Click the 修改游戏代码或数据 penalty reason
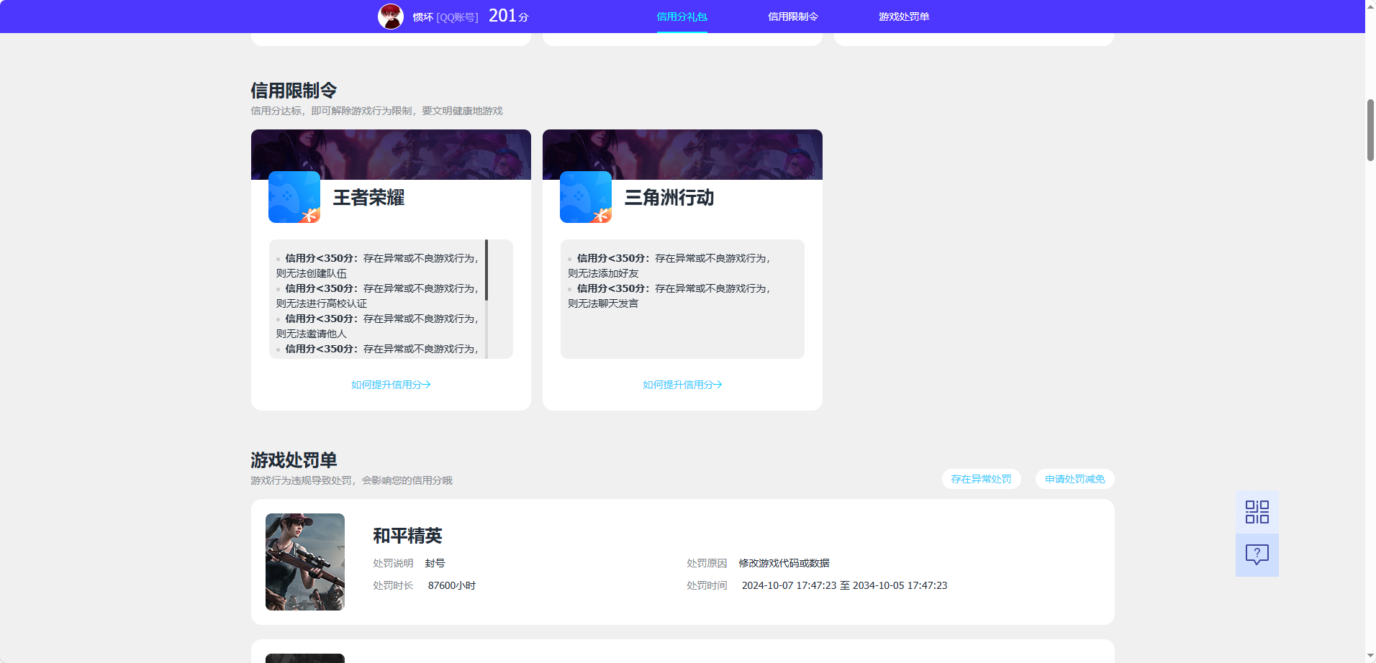This screenshot has height=663, width=1376. click(784, 563)
